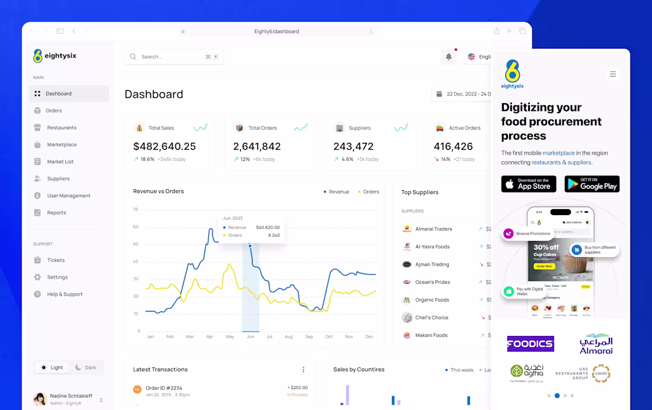The height and width of the screenshot is (410, 652).
Task: Click the Help & Support gear icon
Action: coord(38,294)
